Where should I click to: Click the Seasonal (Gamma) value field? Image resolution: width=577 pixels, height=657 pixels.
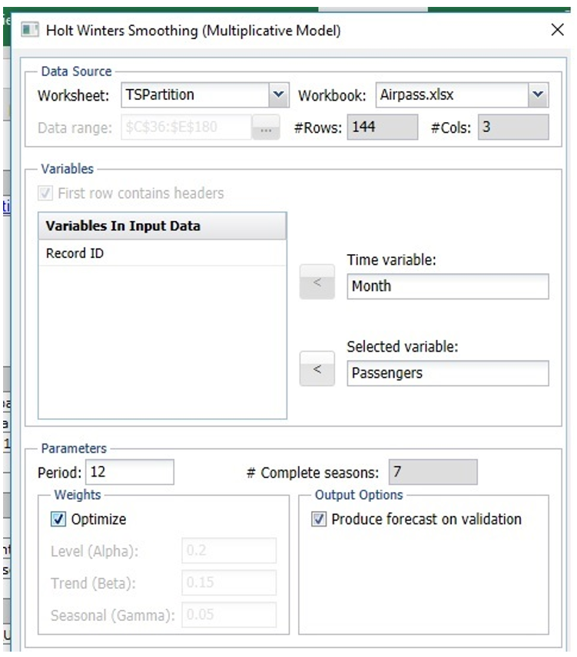(229, 615)
